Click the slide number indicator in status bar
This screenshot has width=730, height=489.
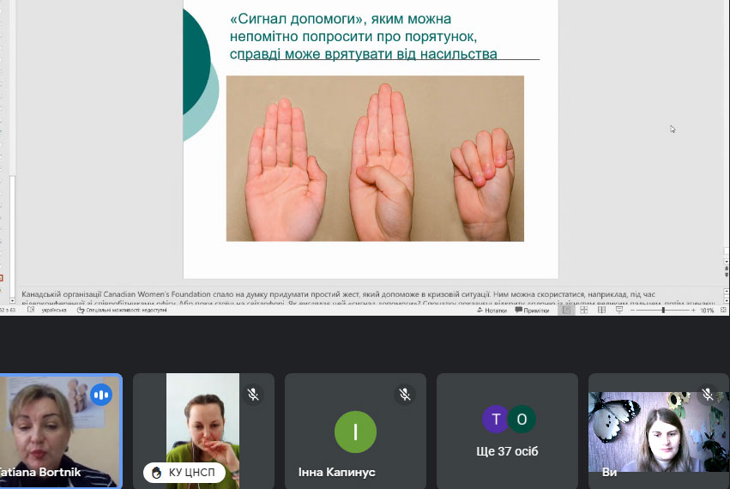[8, 311]
